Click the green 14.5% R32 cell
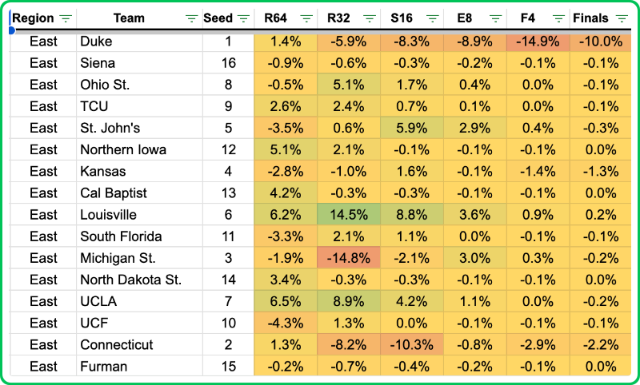This screenshot has width=640, height=385. tap(349, 215)
